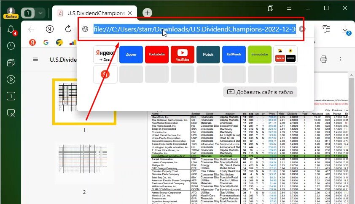Open the red Yandex bookmark in bookmarks bar
The height and width of the screenshot is (204, 355).
pyautogui.click(x=32, y=42)
